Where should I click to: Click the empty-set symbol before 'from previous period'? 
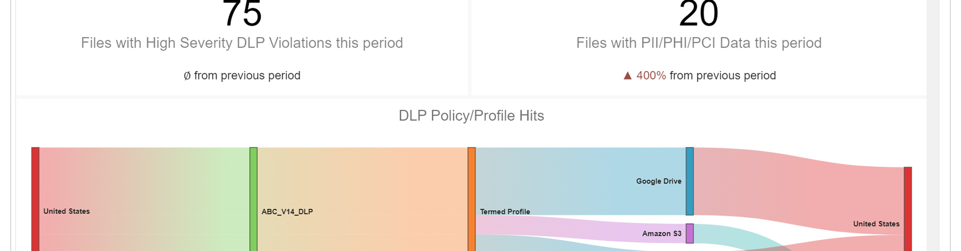point(187,76)
